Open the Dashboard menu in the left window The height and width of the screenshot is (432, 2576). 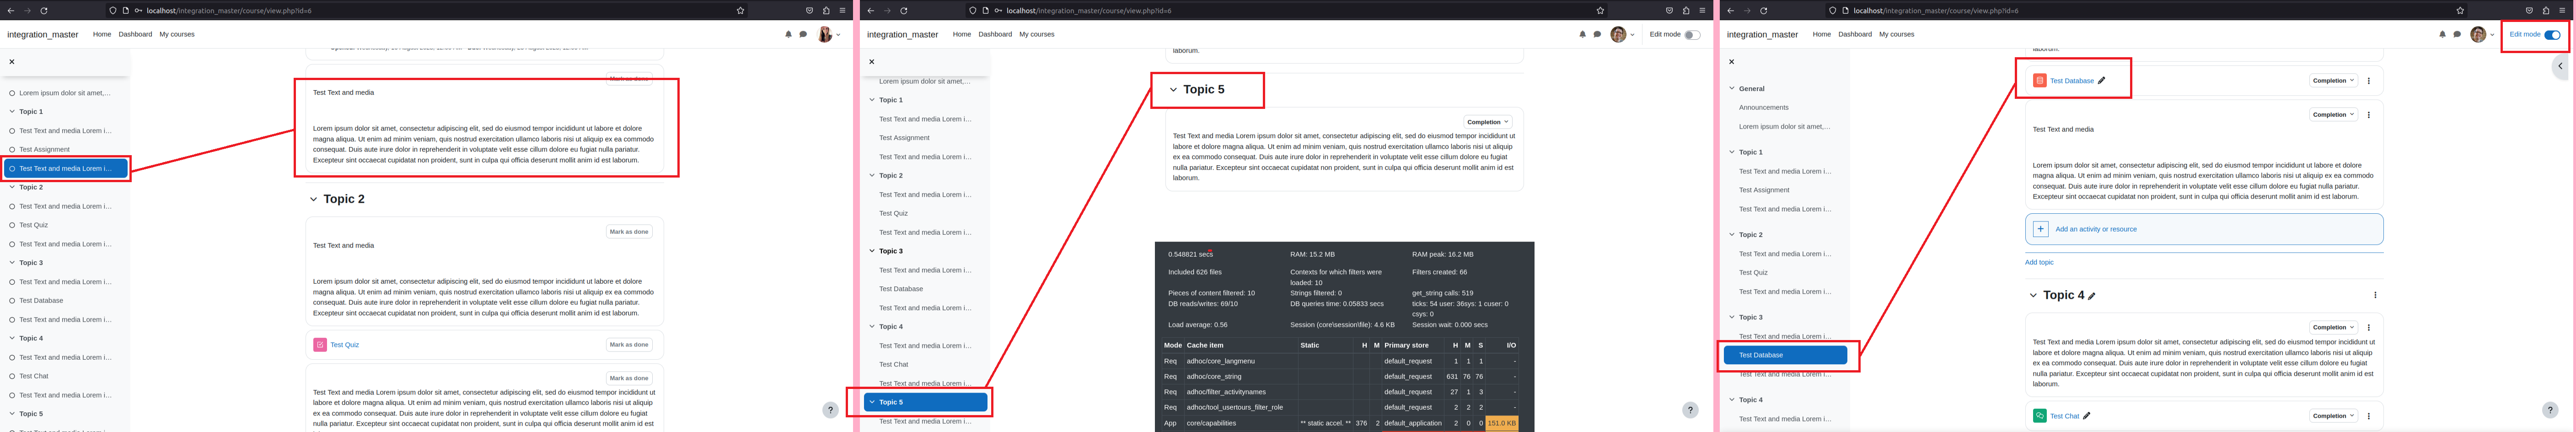point(135,34)
